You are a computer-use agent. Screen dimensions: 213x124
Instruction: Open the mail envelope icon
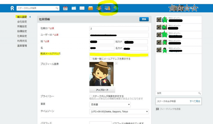pos(82,8)
